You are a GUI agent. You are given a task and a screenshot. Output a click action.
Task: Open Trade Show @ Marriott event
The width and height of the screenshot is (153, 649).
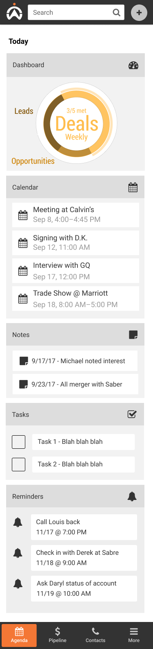(75, 298)
